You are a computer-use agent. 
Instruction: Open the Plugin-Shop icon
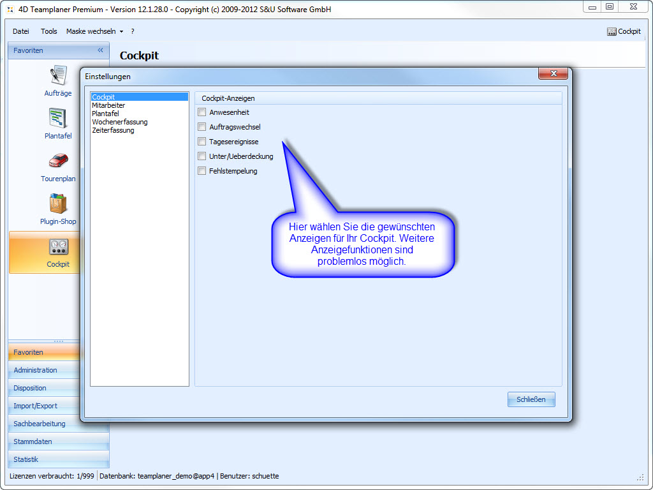(58, 204)
